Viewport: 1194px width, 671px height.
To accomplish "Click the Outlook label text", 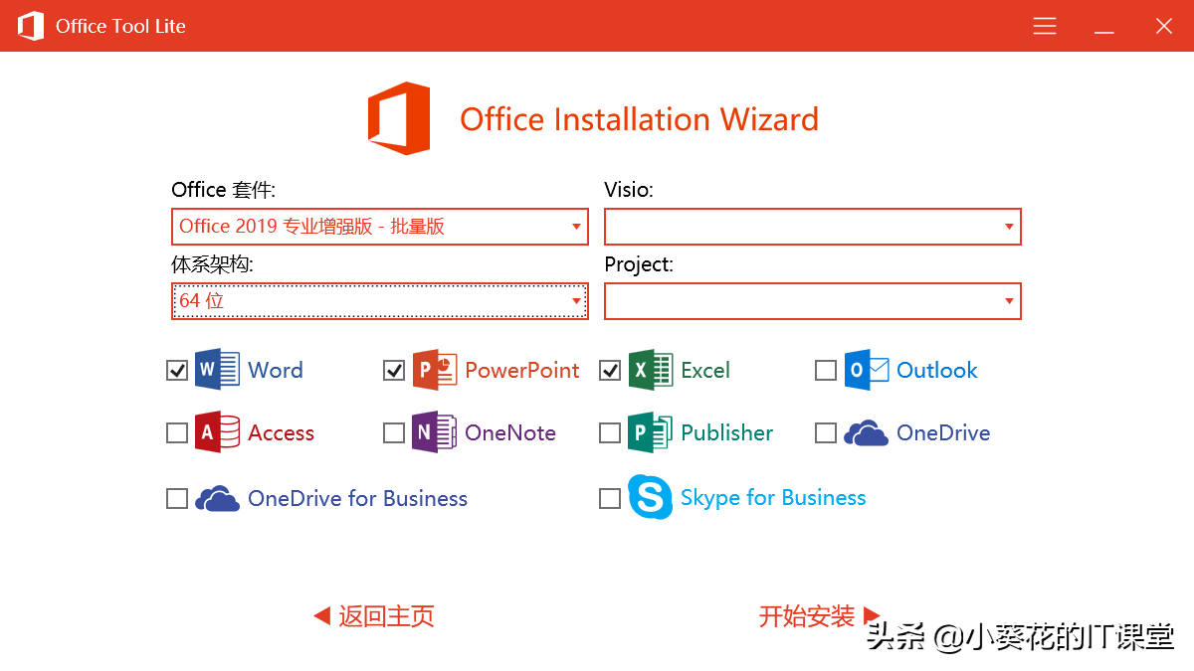I will 937,371.
